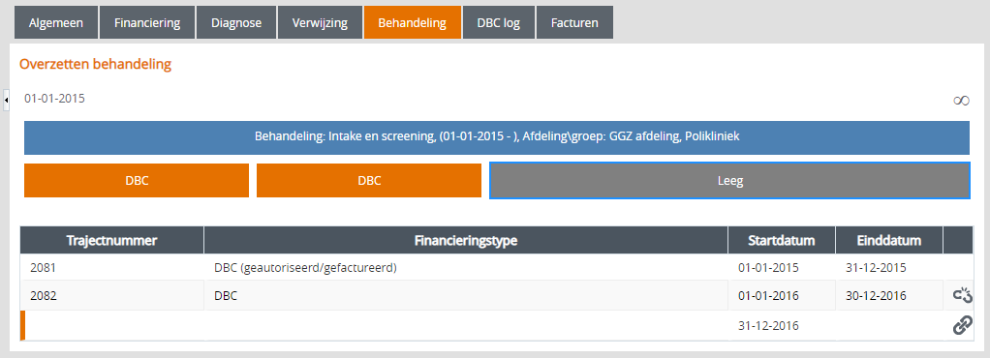Viewport: 990px width, 358px height.
Task: Click the blue Behandeling Intake en screening bar
Action: pyautogui.click(x=497, y=137)
